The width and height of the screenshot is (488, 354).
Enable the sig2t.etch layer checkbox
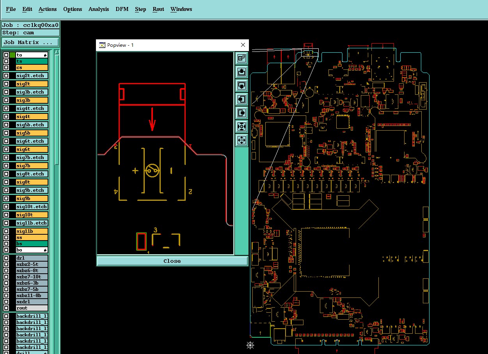[6, 76]
